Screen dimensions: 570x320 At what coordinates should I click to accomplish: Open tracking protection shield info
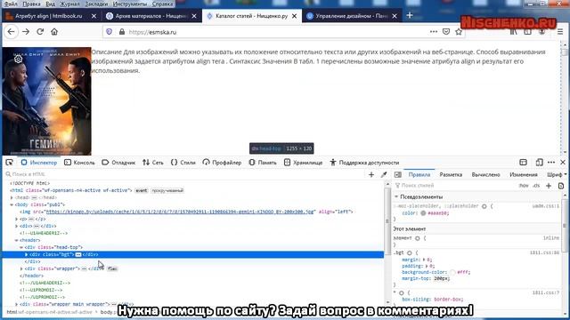click(x=109, y=32)
